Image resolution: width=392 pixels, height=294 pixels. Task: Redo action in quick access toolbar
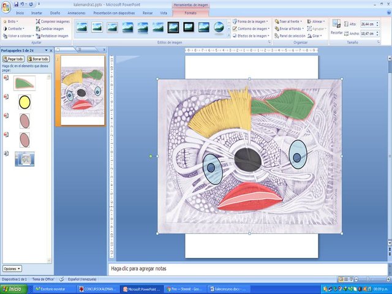click(31, 4)
